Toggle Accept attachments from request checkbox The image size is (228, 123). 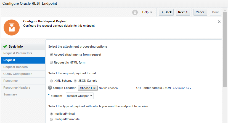51,54
